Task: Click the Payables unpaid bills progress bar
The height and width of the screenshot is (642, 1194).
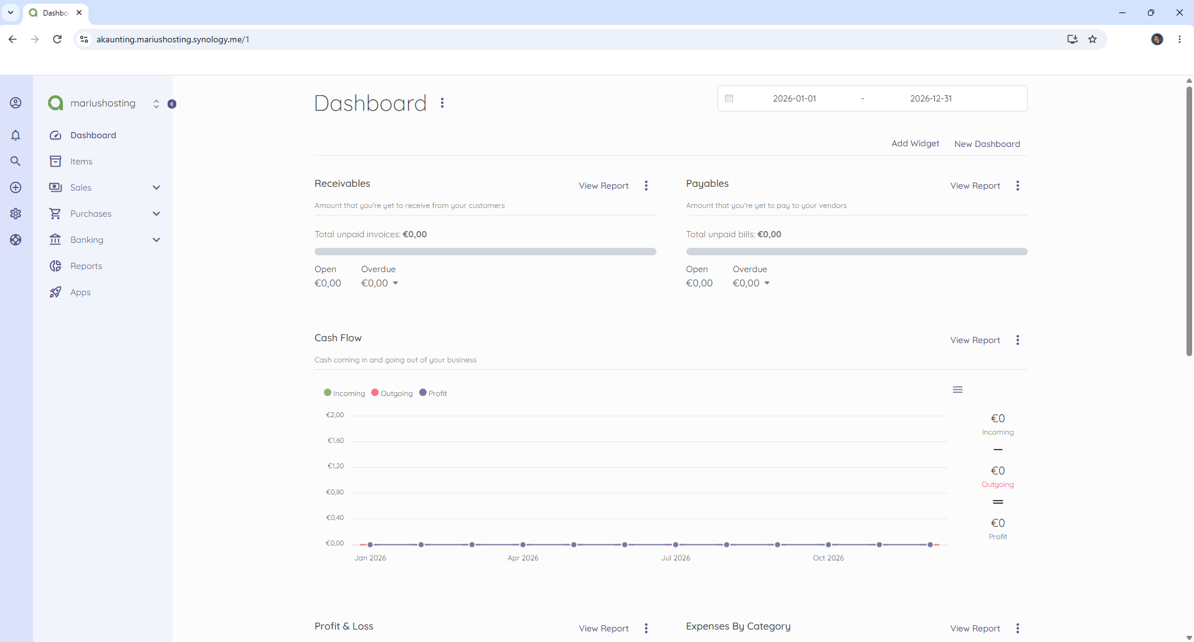Action: tap(856, 252)
